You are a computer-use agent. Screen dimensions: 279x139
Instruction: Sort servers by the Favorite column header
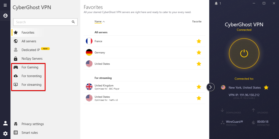pos(197,21)
